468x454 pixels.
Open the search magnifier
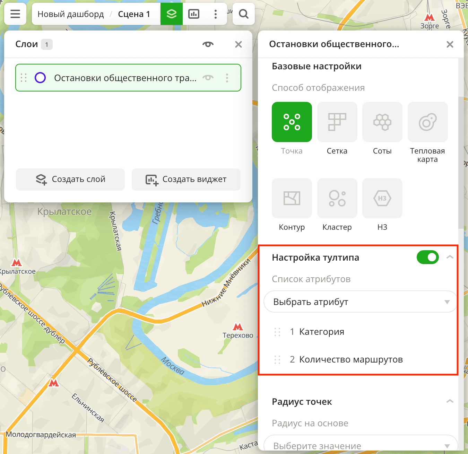[x=244, y=14]
